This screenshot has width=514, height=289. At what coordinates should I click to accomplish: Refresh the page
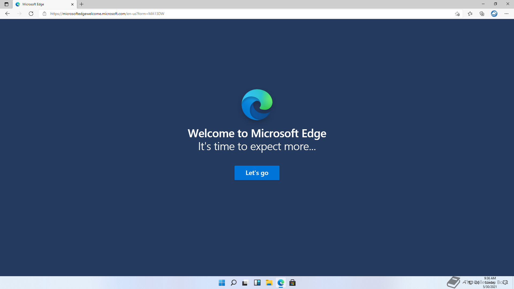click(31, 14)
